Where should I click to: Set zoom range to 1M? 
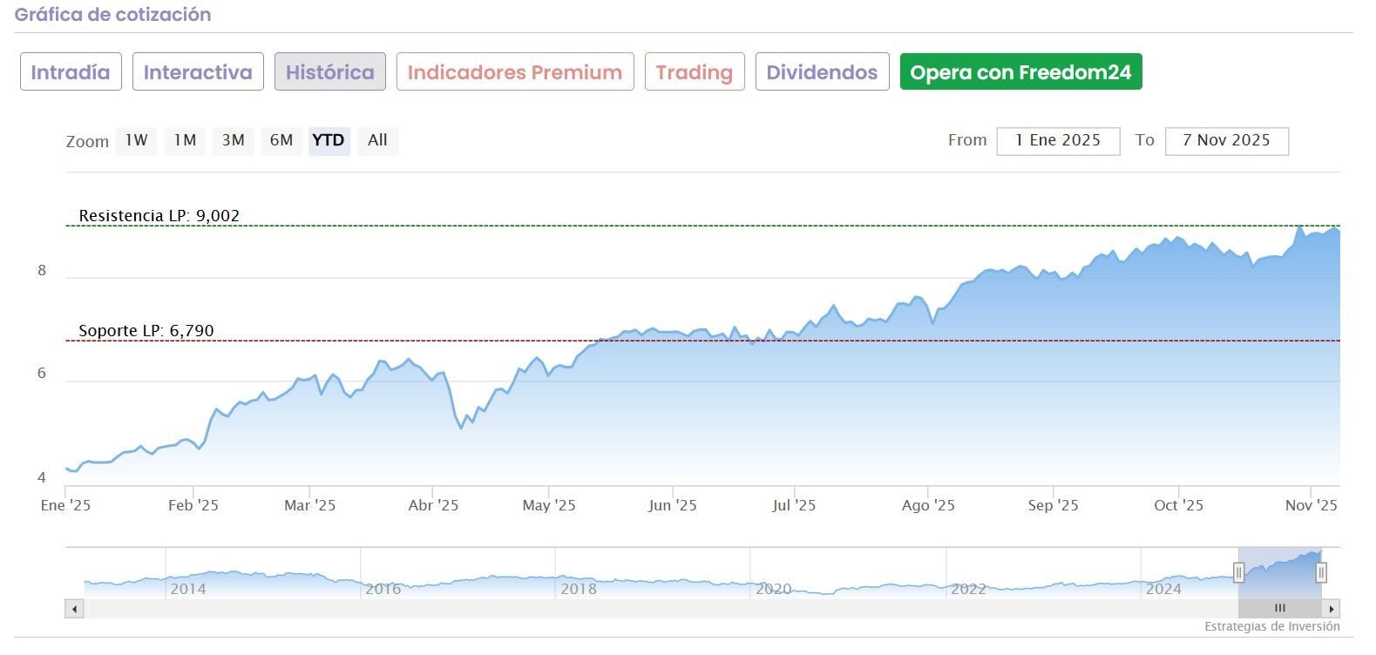185,140
